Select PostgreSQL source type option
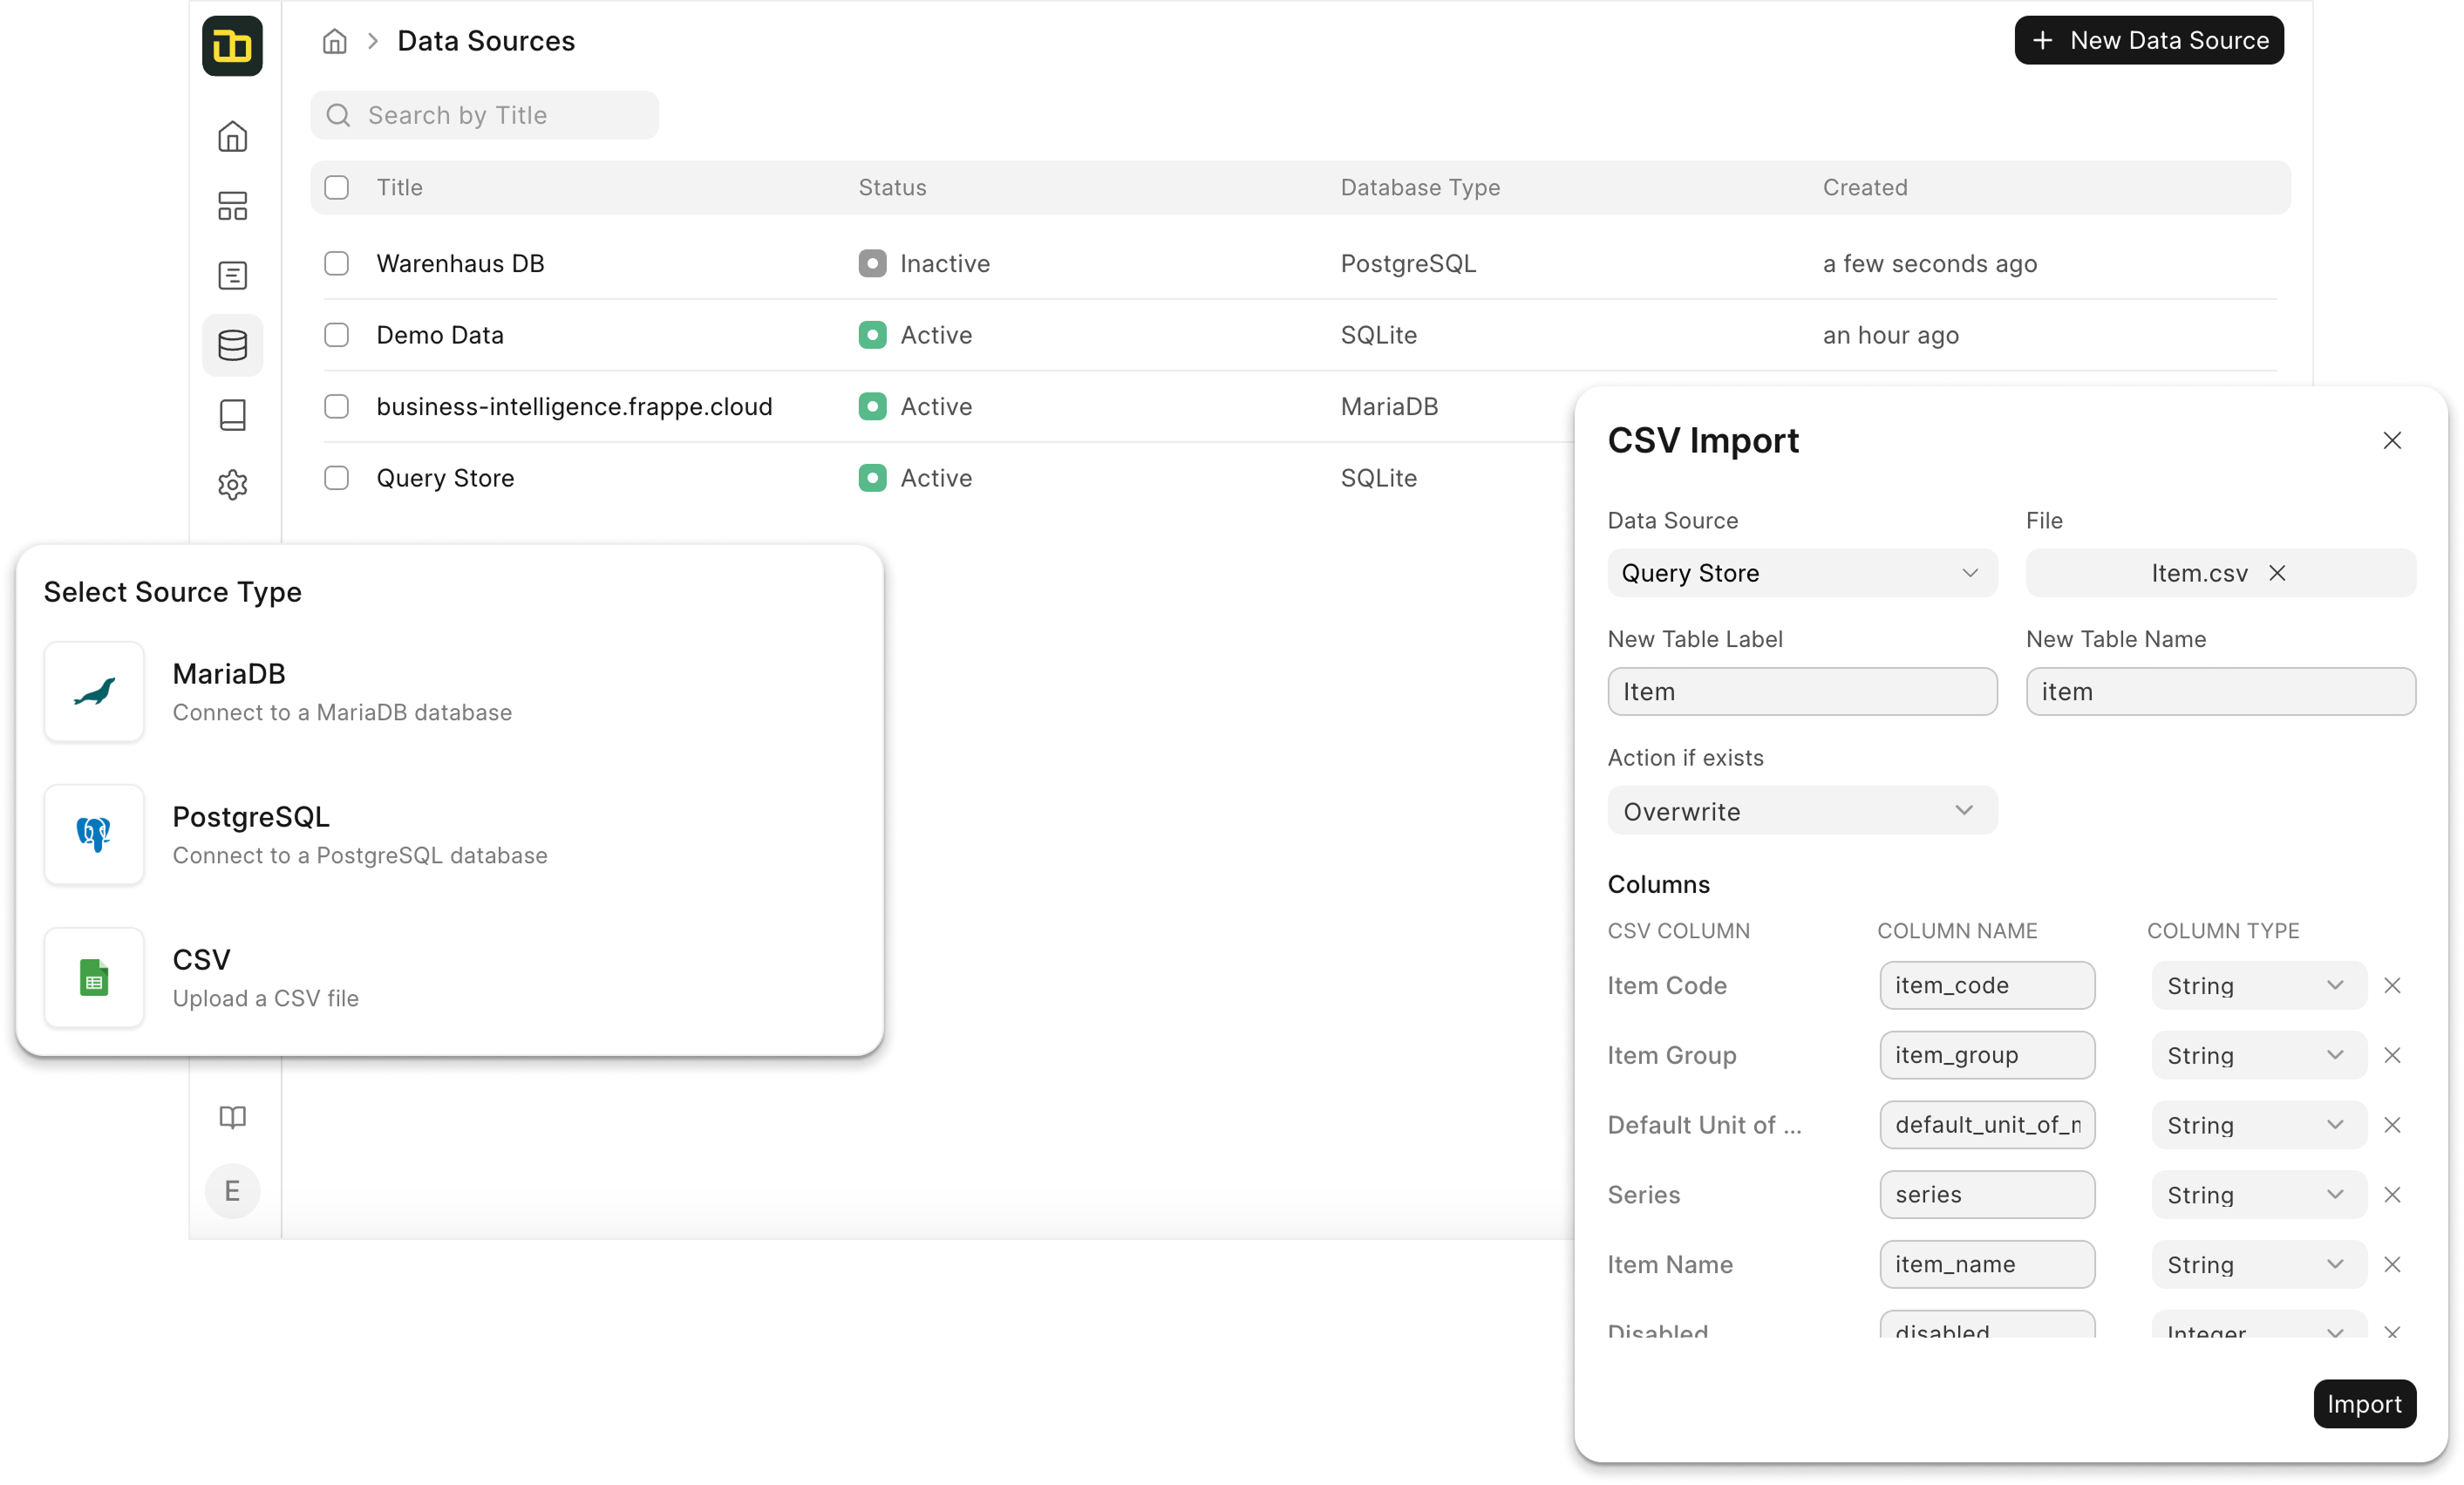 (449, 834)
